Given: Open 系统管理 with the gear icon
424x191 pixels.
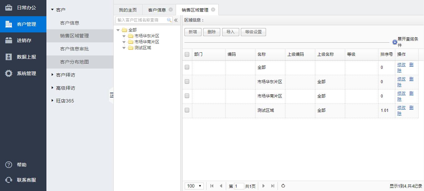Looking at the screenshot, I should [x=9, y=74].
